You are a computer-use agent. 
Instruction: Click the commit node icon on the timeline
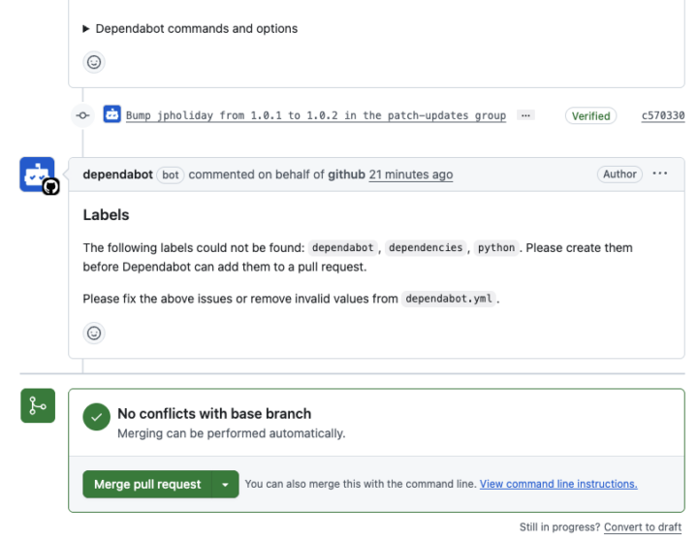pyautogui.click(x=82, y=115)
